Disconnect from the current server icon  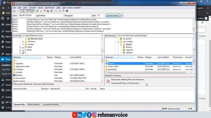tap(48, 11)
